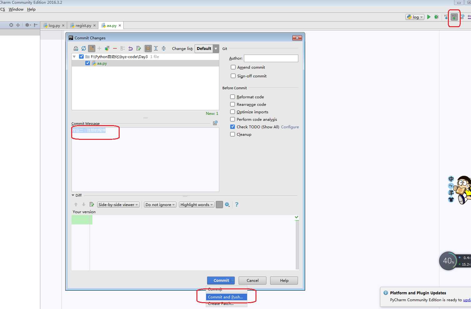Open the Do not ignore dropdown

point(160,205)
